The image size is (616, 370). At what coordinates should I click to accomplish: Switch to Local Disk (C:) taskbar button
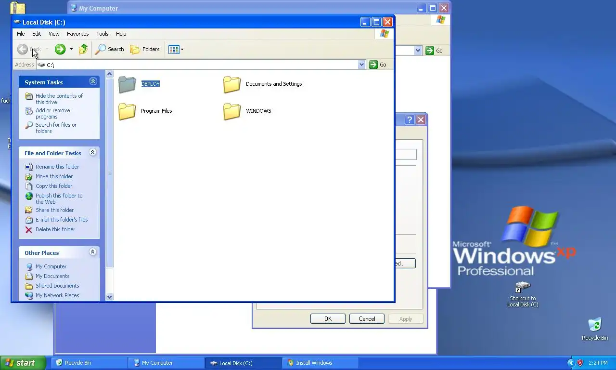pyautogui.click(x=243, y=363)
